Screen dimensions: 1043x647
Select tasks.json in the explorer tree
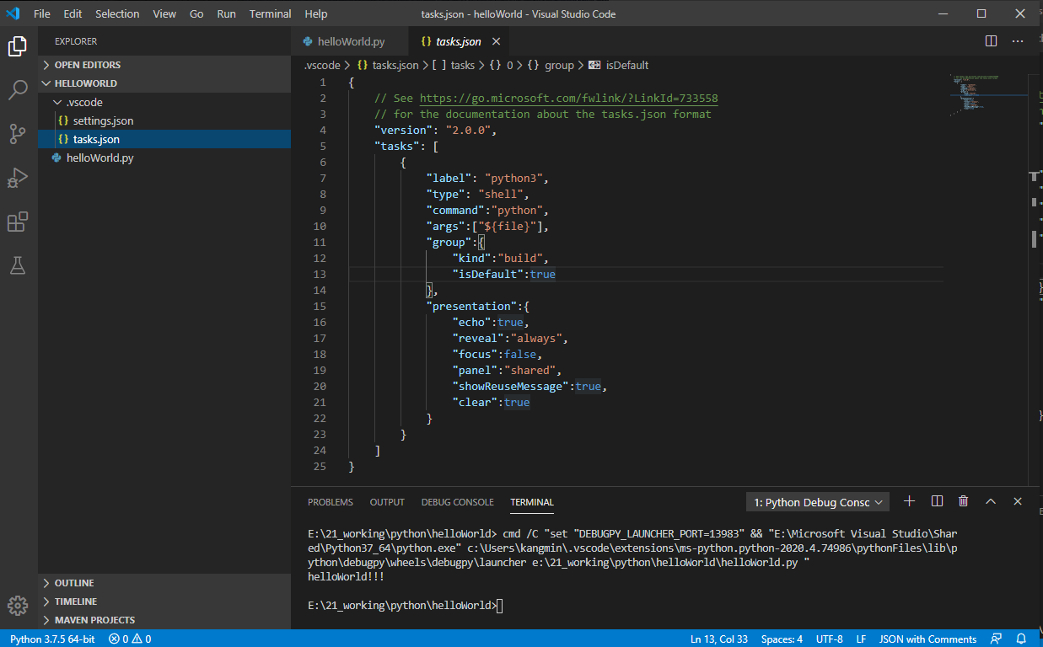tap(164, 139)
